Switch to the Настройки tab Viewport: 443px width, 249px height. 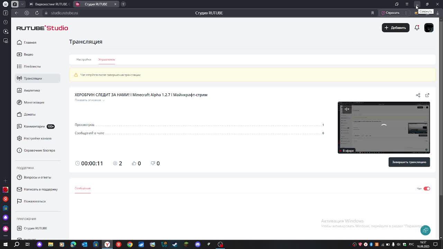coord(84,59)
